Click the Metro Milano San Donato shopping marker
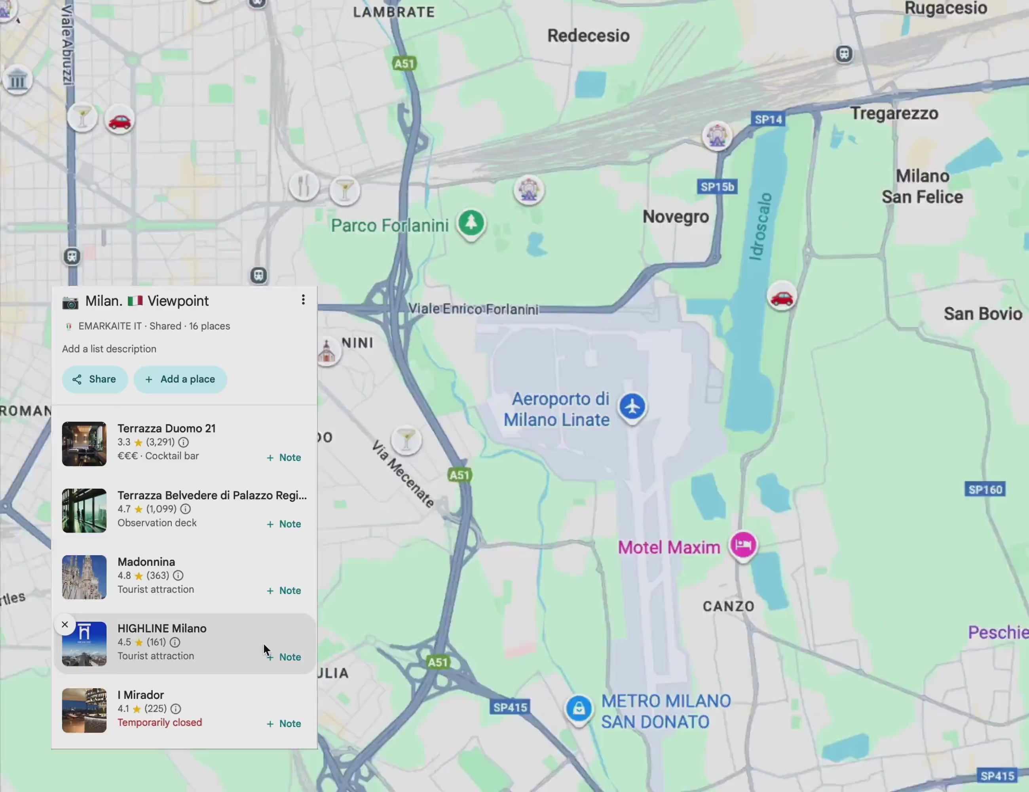This screenshot has width=1029, height=792. (x=579, y=708)
